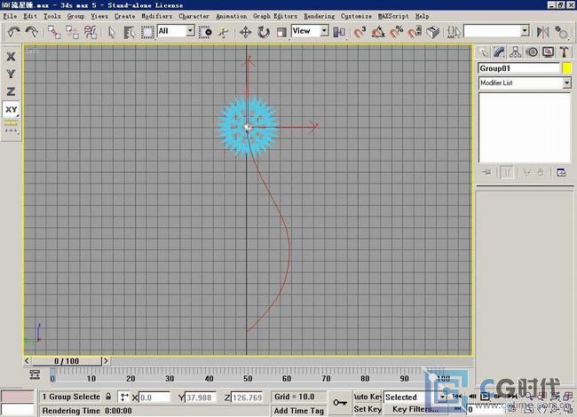Open the Edit menu

click(30, 16)
